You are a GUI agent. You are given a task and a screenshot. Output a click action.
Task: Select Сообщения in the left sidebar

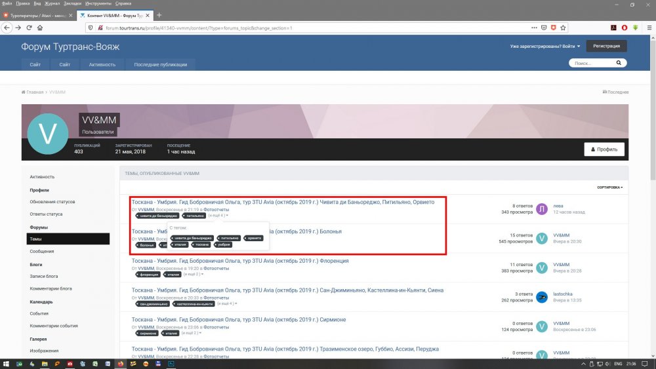pos(42,251)
